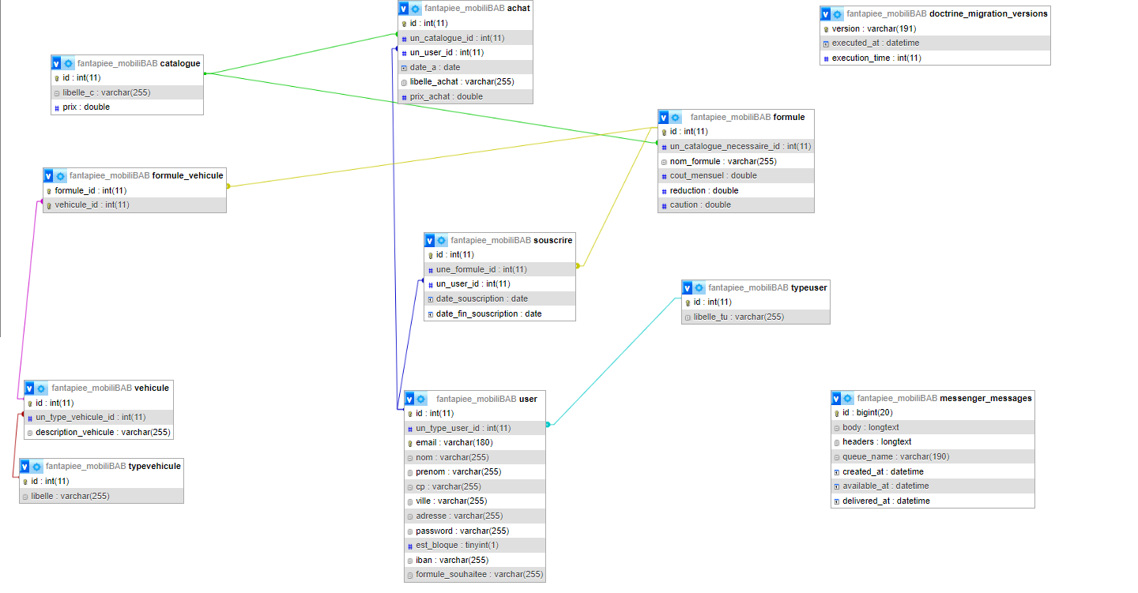The height and width of the screenshot is (593, 1138).
Task: Select date_fin_souscription : date row
Action: 499,313
